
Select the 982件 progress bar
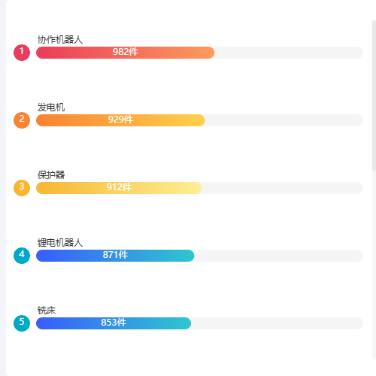click(x=125, y=53)
